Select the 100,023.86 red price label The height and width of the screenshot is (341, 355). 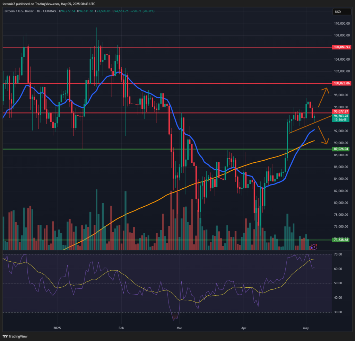tap(341, 83)
